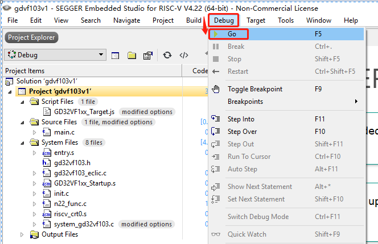The width and height of the screenshot is (378, 244).
Task: Click the '8 files' badge
Action: point(94,142)
